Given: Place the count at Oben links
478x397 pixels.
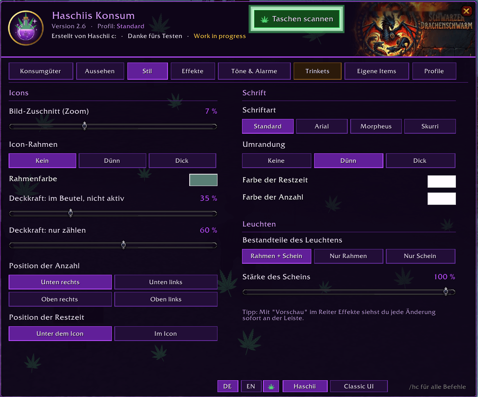Looking at the screenshot, I should pyautogui.click(x=166, y=299).
